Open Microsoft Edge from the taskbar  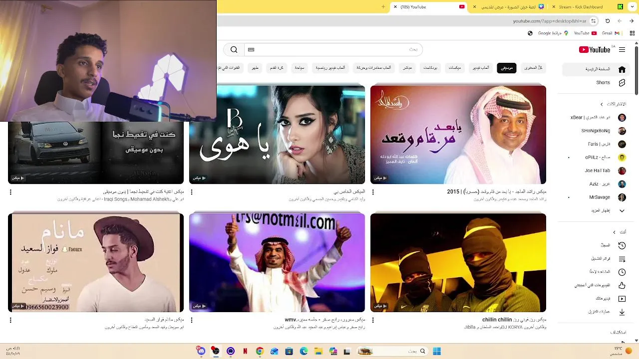(304, 351)
